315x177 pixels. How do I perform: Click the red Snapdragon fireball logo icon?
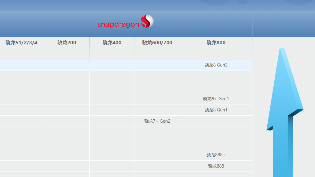click(x=147, y=21)
